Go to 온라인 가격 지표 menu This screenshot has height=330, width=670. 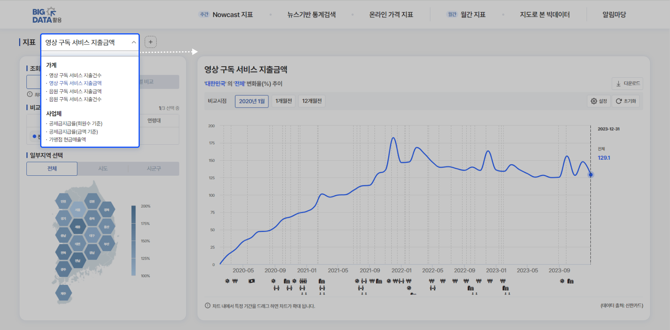click(x=391, y=15)
